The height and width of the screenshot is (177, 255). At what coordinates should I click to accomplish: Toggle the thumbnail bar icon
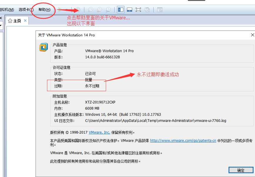tap(130, 10)
